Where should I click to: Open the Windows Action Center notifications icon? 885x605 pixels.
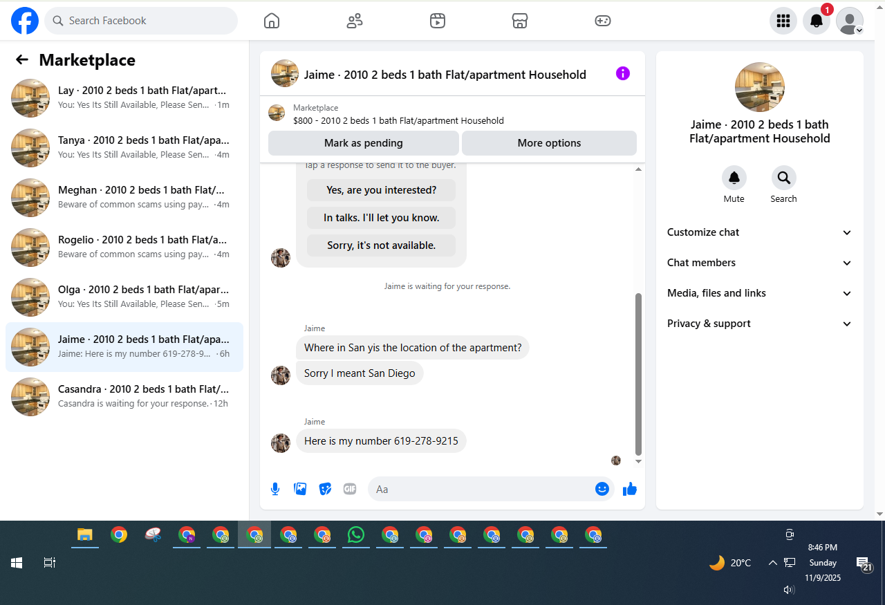pyautogui.click(x=863, y=564)
